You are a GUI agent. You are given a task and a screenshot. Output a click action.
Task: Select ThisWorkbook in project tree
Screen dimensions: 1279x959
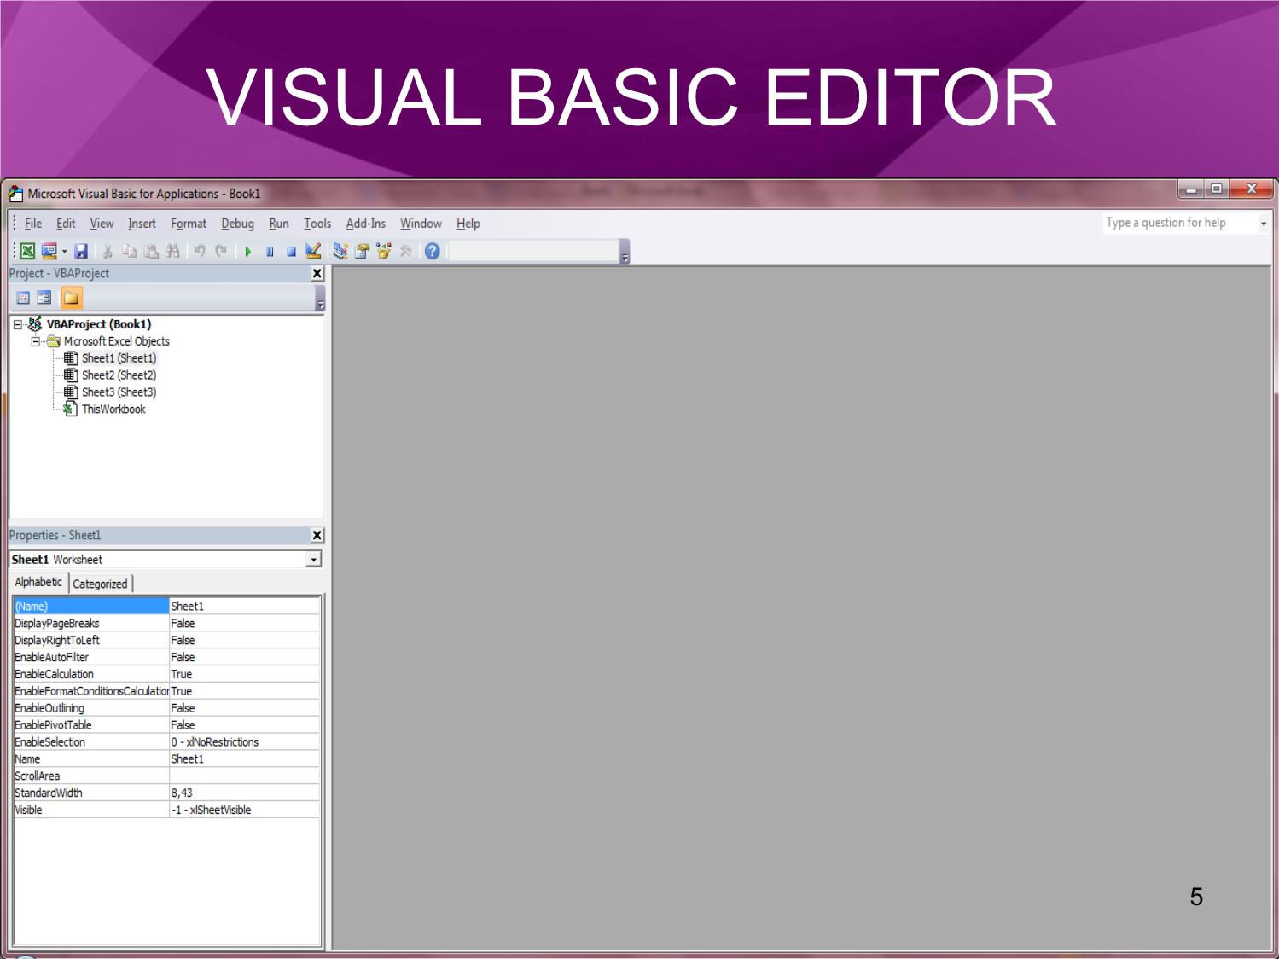[113, 410]
